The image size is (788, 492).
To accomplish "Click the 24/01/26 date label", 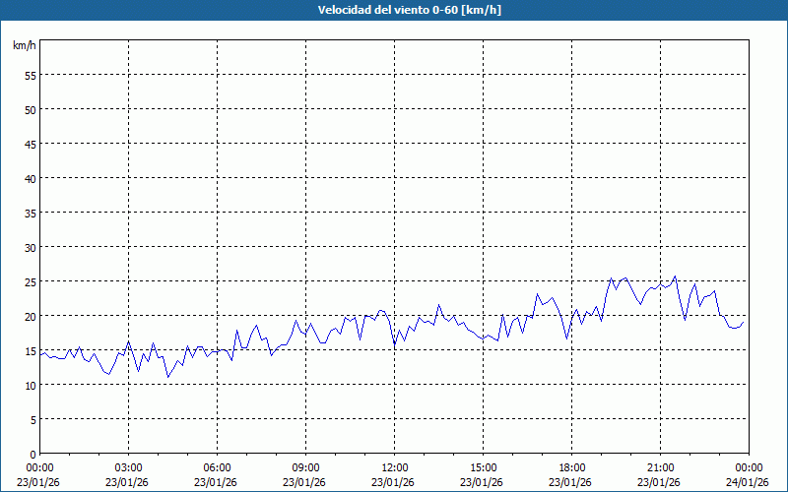I will (x=748, y=482).
